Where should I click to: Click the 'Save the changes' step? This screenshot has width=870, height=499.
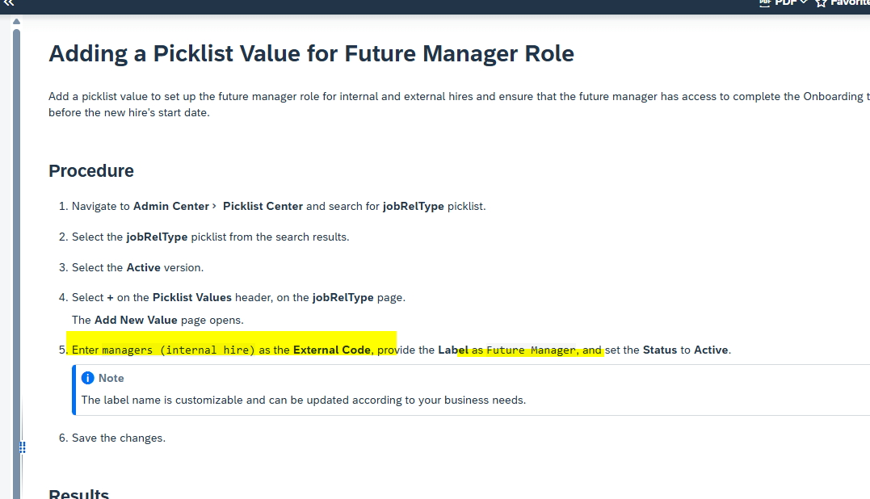pos(118,438)
